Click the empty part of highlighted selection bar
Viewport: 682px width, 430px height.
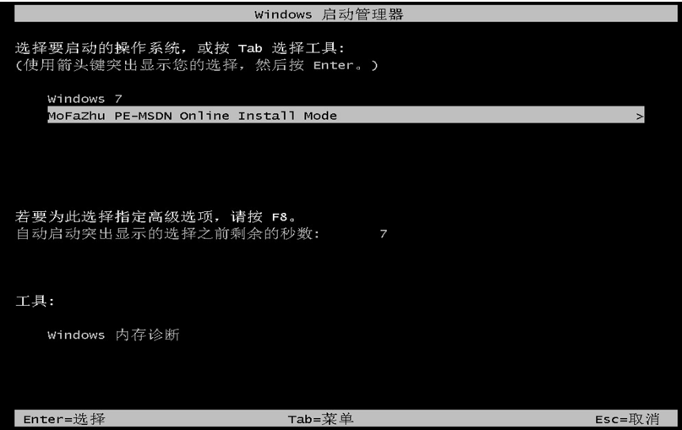[x=485, y=115]
